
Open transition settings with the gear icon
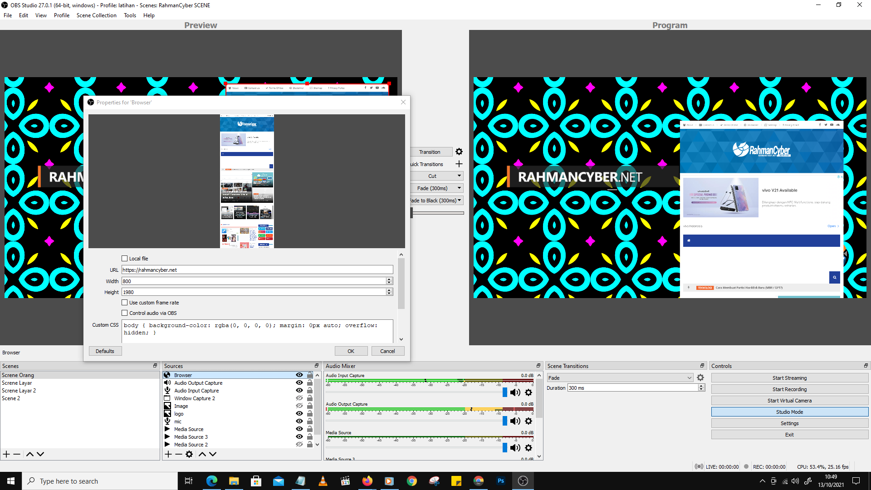click(x=459, y=152)
